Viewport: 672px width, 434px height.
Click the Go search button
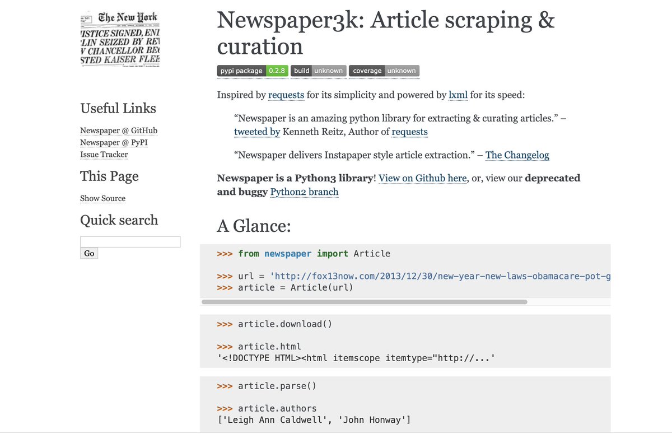pyautogui.click(x=89, y=254)
